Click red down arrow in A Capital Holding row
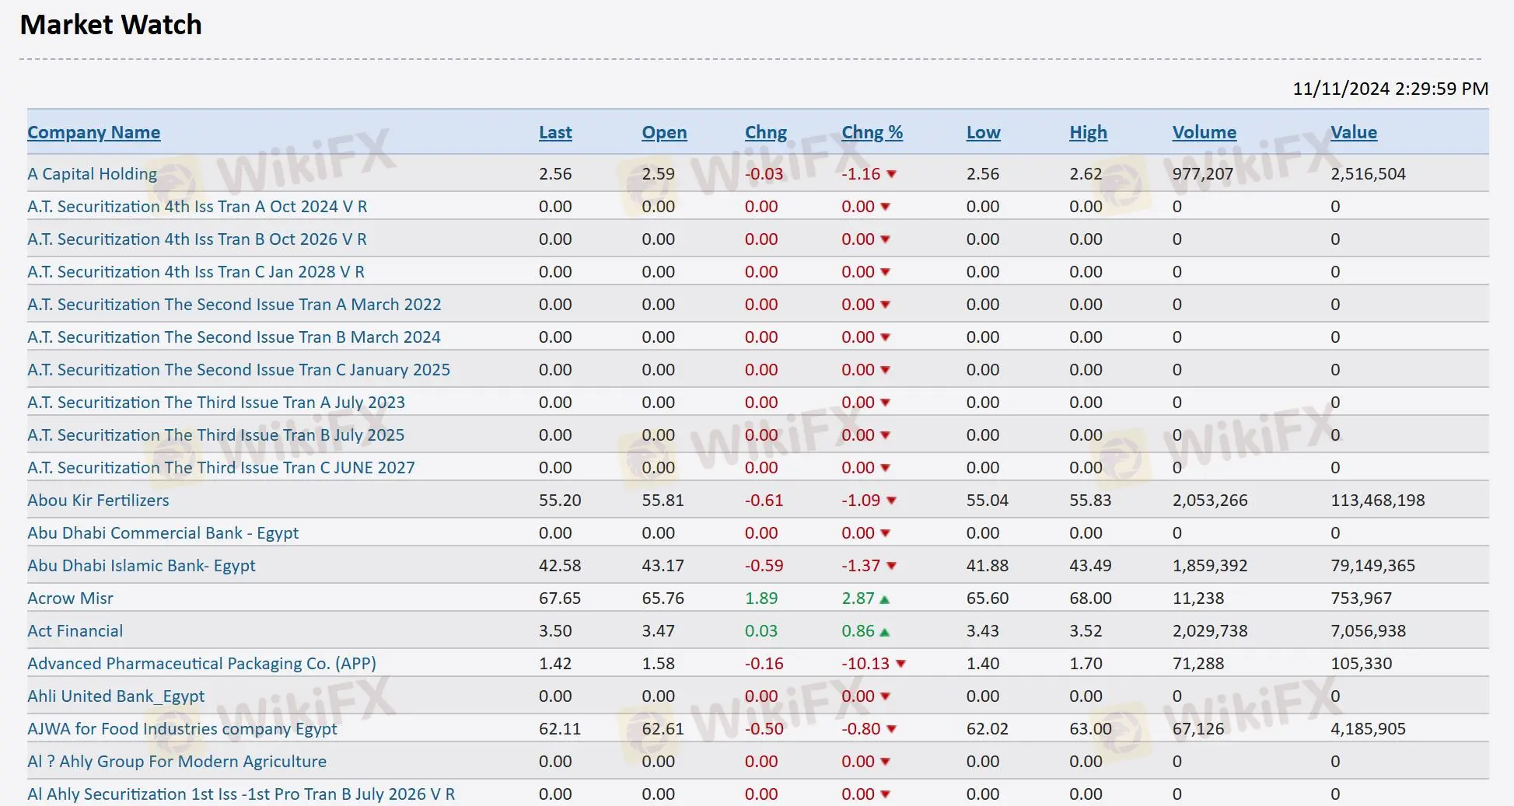 pyautogui.click(x=891, y=175)
